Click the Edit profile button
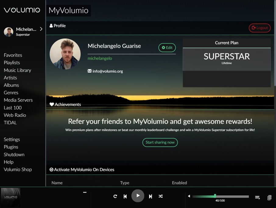Screen dimensions: 276x208 167,47
